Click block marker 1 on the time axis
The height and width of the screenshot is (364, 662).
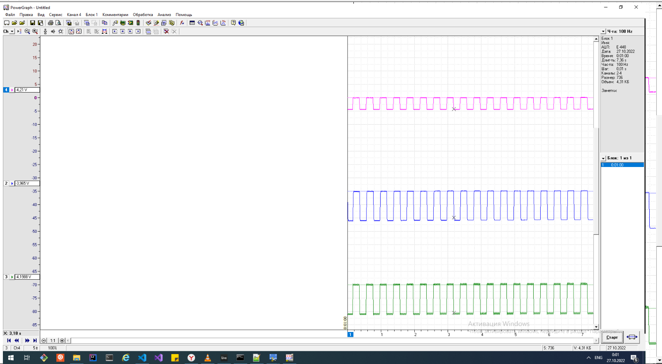point(351,334)
